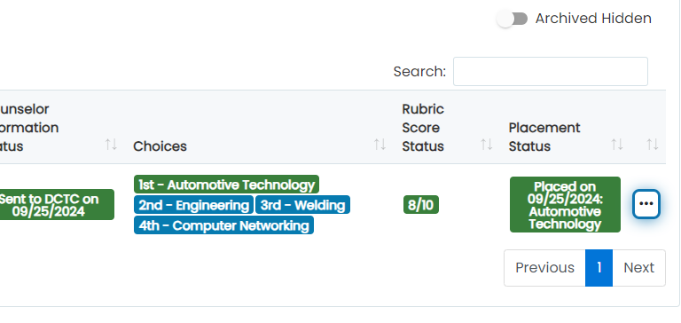Click the 2nd - Engineering badge

click(x=193, y=205)
